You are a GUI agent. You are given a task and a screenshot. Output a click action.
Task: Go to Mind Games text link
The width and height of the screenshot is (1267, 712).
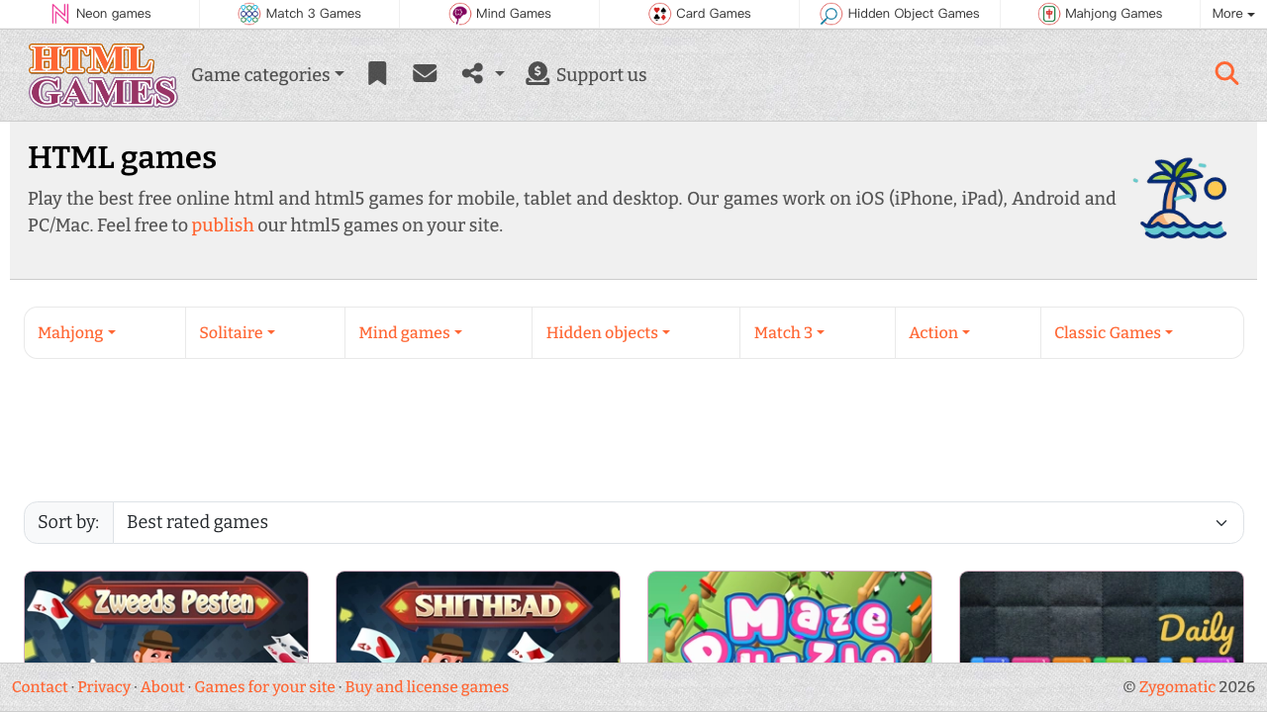coord(514,14)
